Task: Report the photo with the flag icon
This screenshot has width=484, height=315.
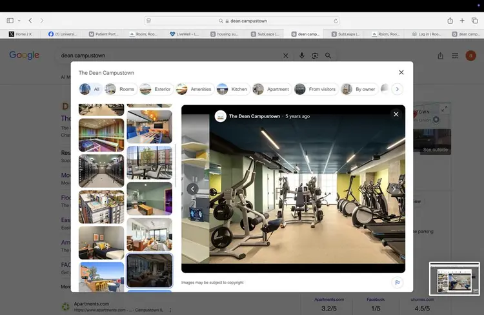Action: [x=398, y=282]
